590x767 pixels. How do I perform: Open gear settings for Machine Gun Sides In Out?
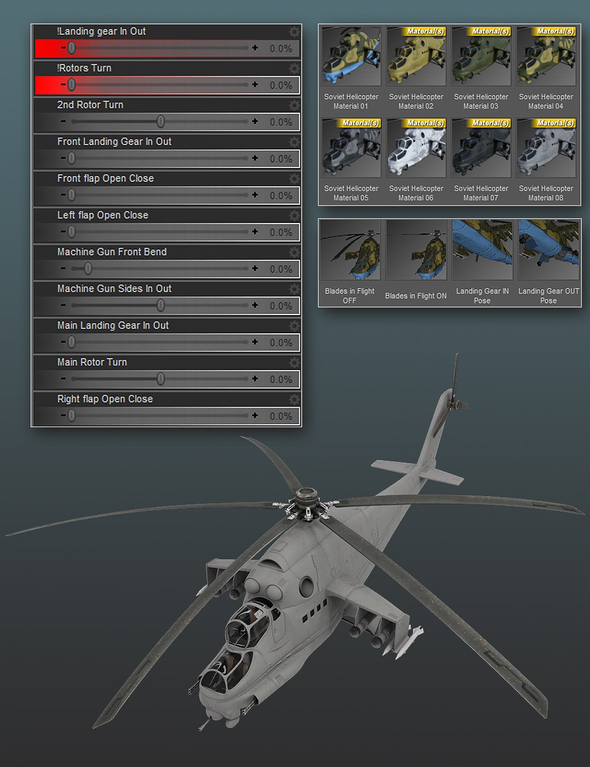[x=293, y=289]
